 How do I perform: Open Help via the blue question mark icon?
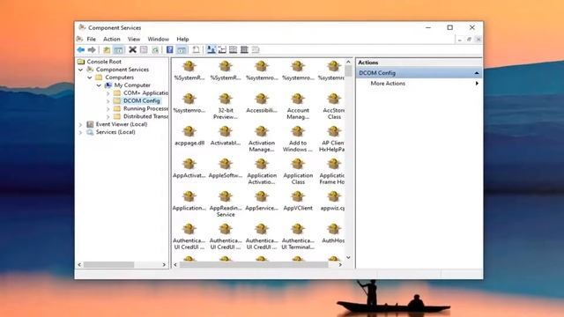click(170, 49)
